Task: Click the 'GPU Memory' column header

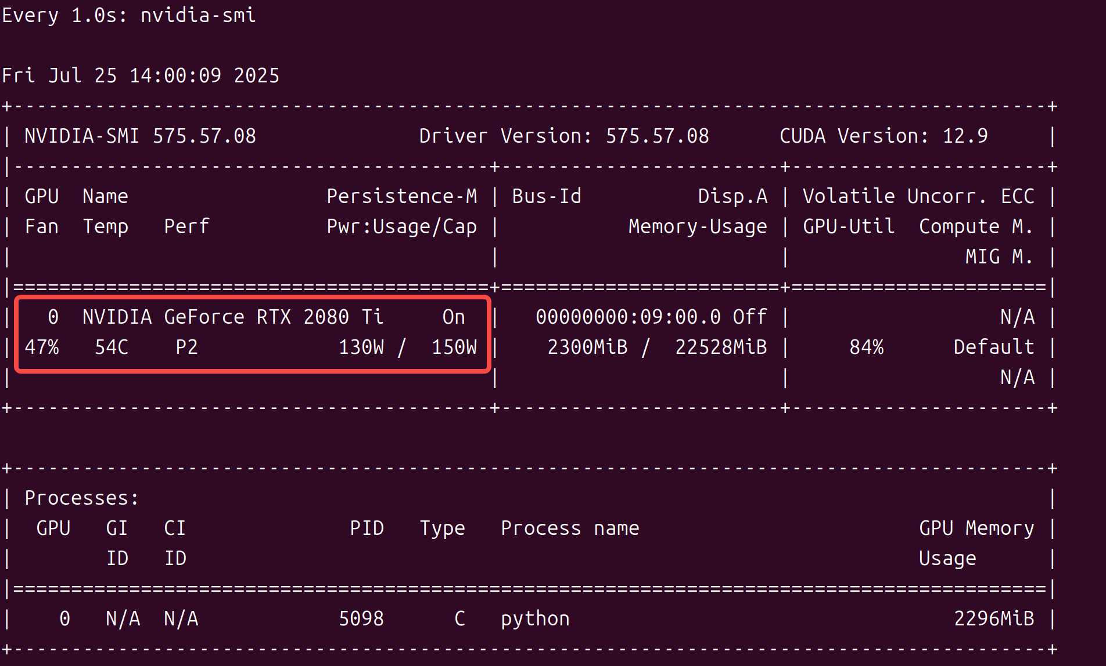Action: pyautogui.click(x=976, y=528)
